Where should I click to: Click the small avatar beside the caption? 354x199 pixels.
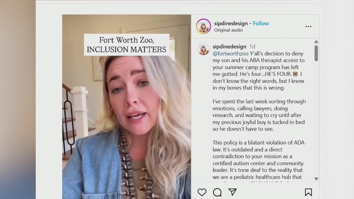coord(203,49)
